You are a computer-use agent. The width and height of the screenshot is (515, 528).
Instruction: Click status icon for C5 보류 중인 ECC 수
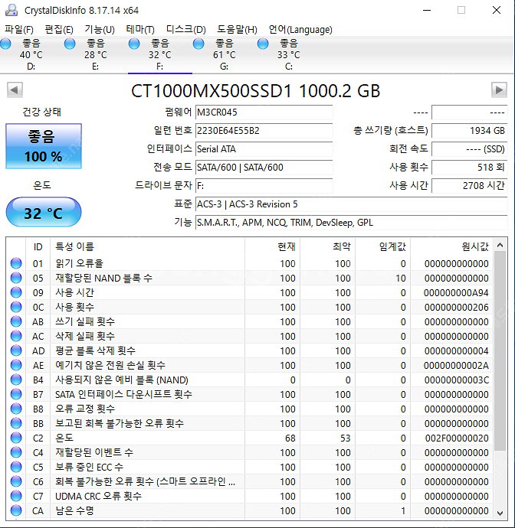16,467
